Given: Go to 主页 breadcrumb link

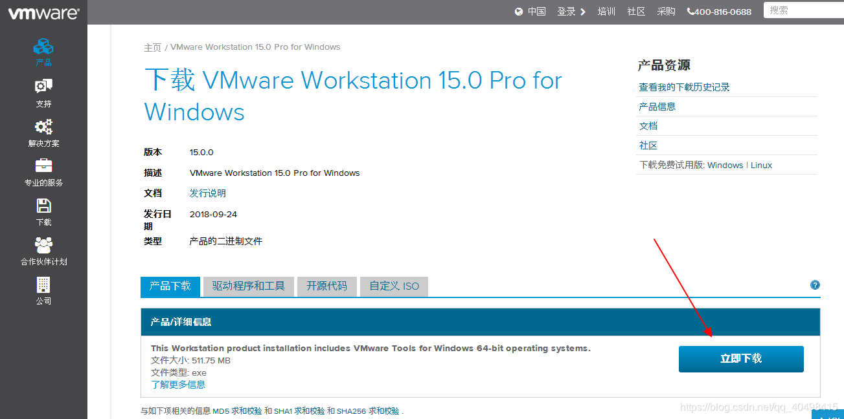Looking at the screenshot, I should (x=152, y=47).
